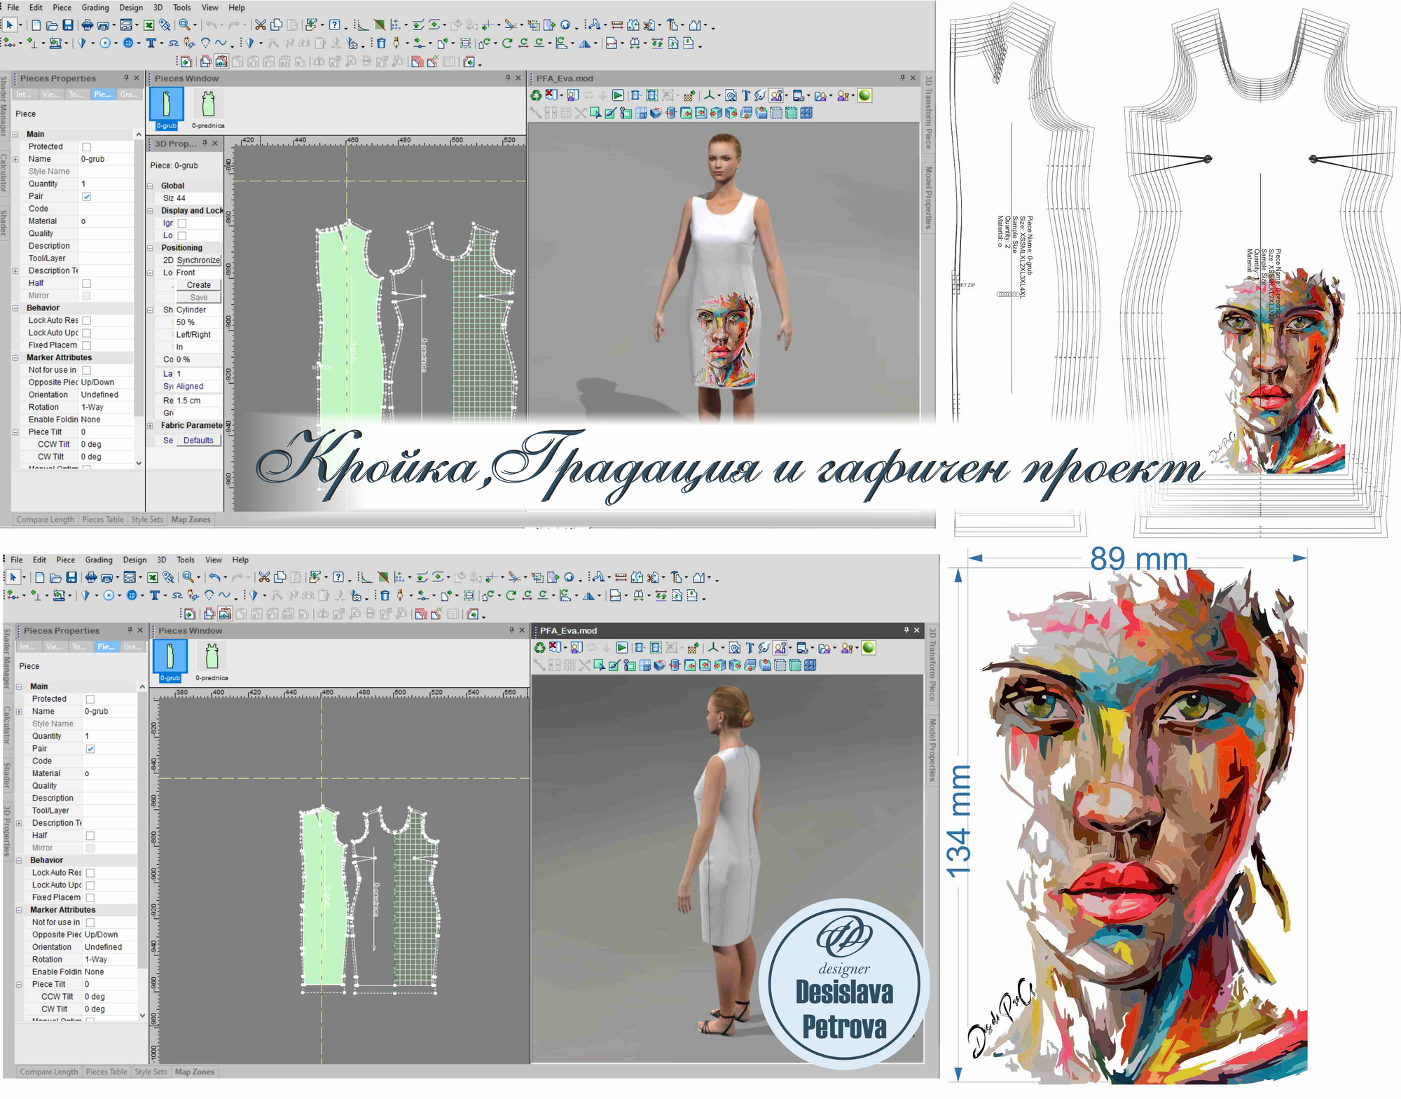The width and height of the screenshot is (1401, 1099).
Task: Click scissors Cut icon in upper toolbar
Action: pos(261,25)
